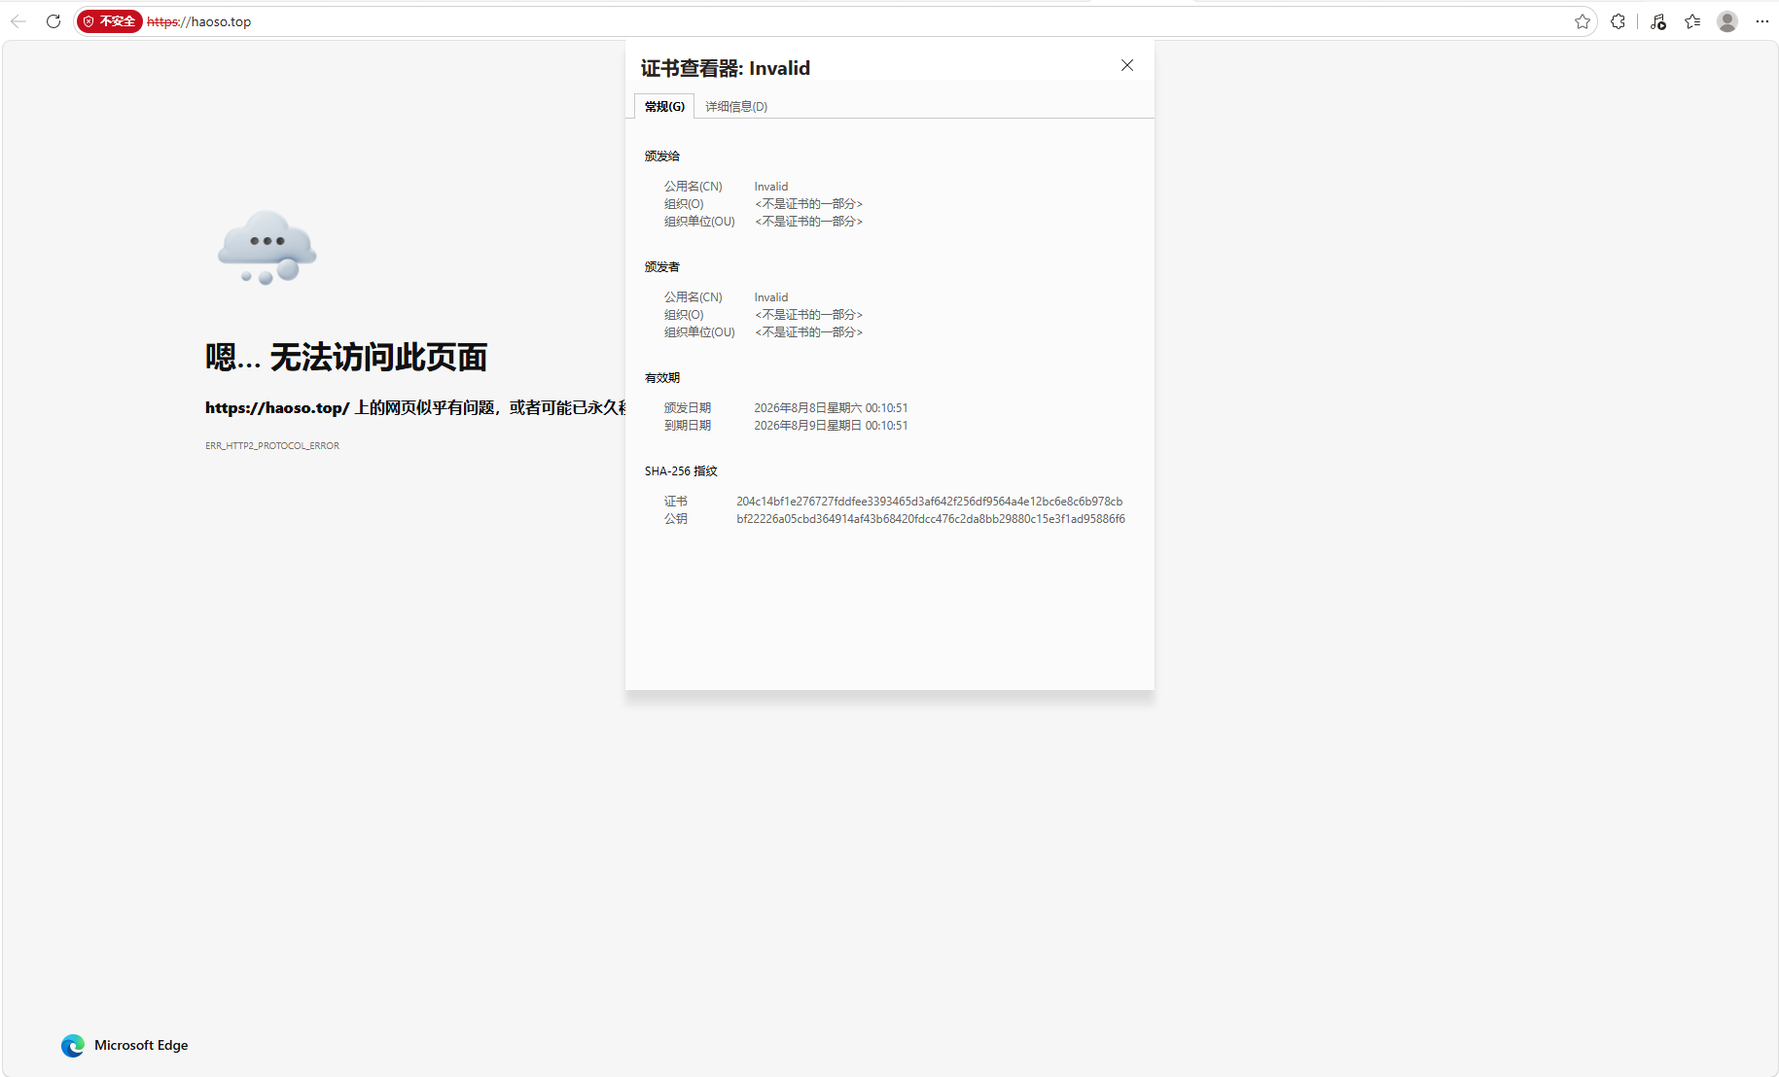Click the 嗯… 无法访问此页面 heading
Viewport: 1779px width, 1077px height.
(346, 358)
